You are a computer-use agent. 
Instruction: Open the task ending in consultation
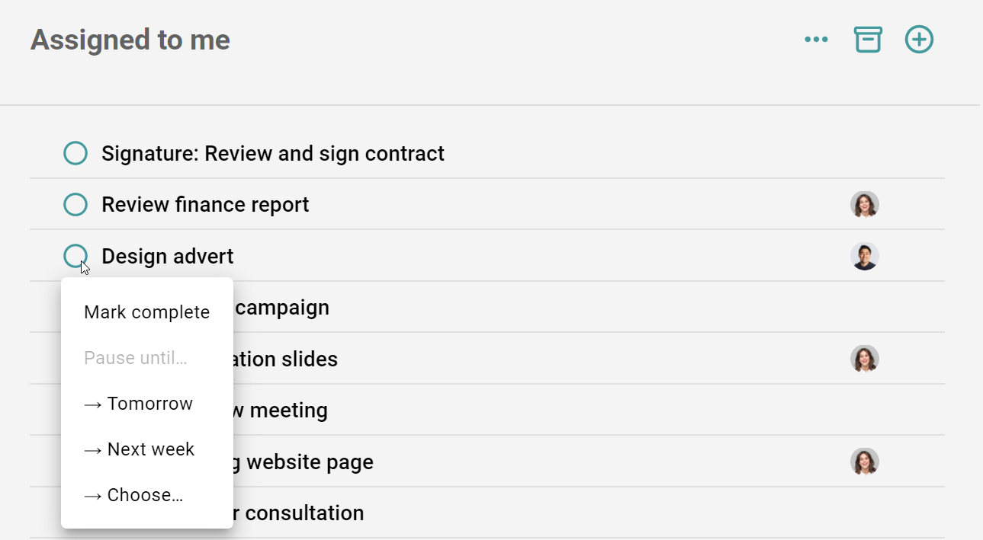pyautogui.click(x=304, y=513)
